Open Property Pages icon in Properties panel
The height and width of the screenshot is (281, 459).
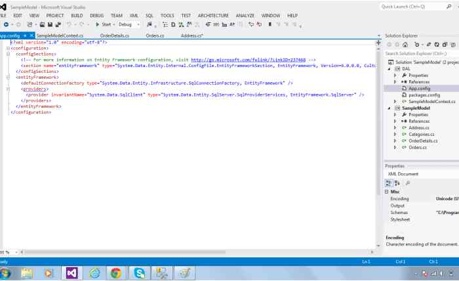pos(408,183)
